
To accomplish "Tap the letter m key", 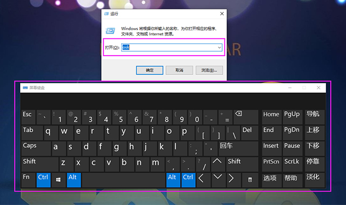I will [157, 164].
